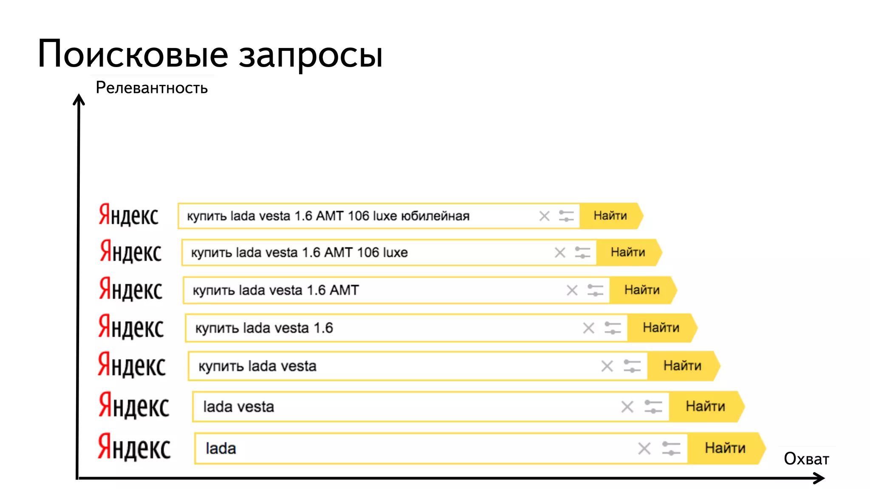Viewport: 870px width, 489px height.
Task: Click Найти next to 'купить lada vesta 1.6 AMT 106 luxe юбилейная'
Action: (x=611, y=216)
